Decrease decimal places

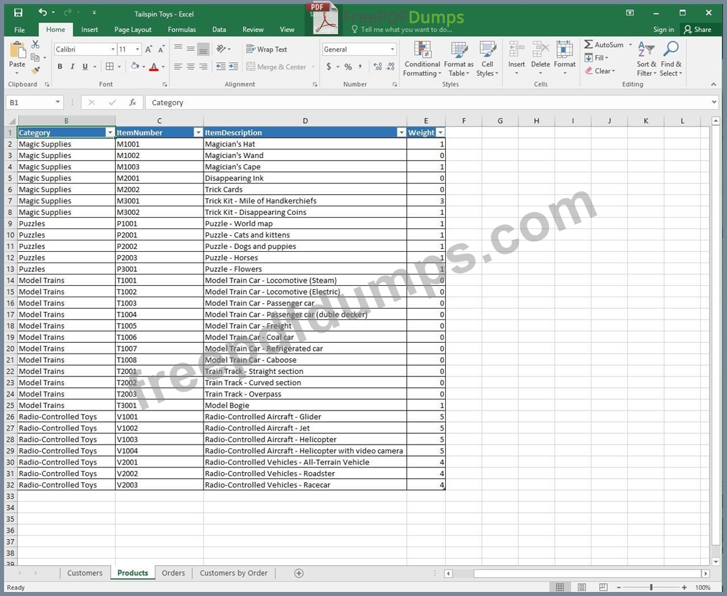coord(391,67)
